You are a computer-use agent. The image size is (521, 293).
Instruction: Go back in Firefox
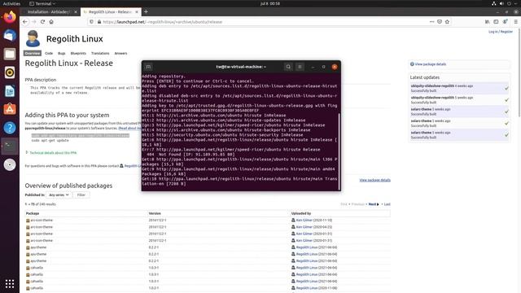tap(25, 22)
